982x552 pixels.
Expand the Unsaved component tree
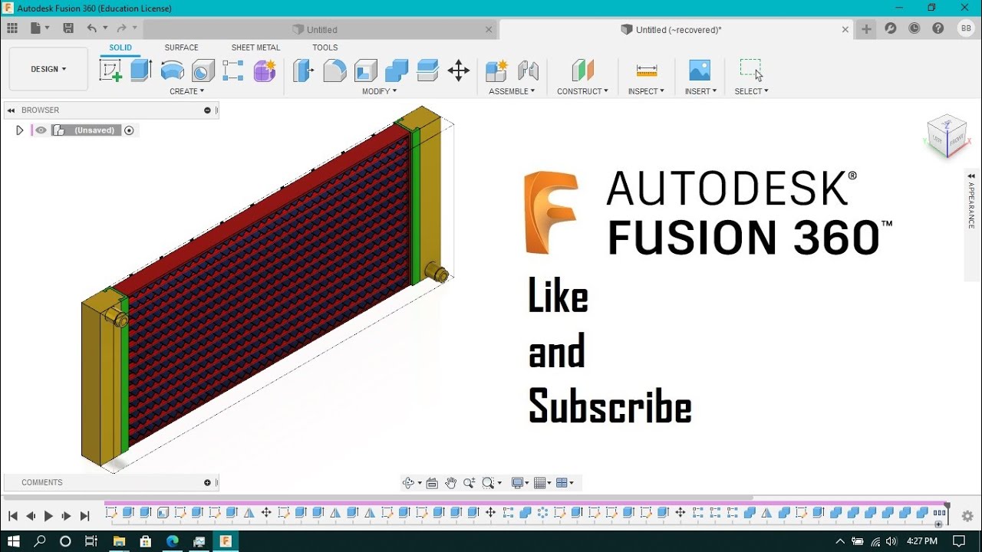pyautogui.click(x=19, y=130)
